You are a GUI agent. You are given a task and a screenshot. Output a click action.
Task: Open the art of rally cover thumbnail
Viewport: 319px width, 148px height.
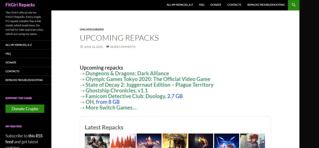tap(123, 141)
